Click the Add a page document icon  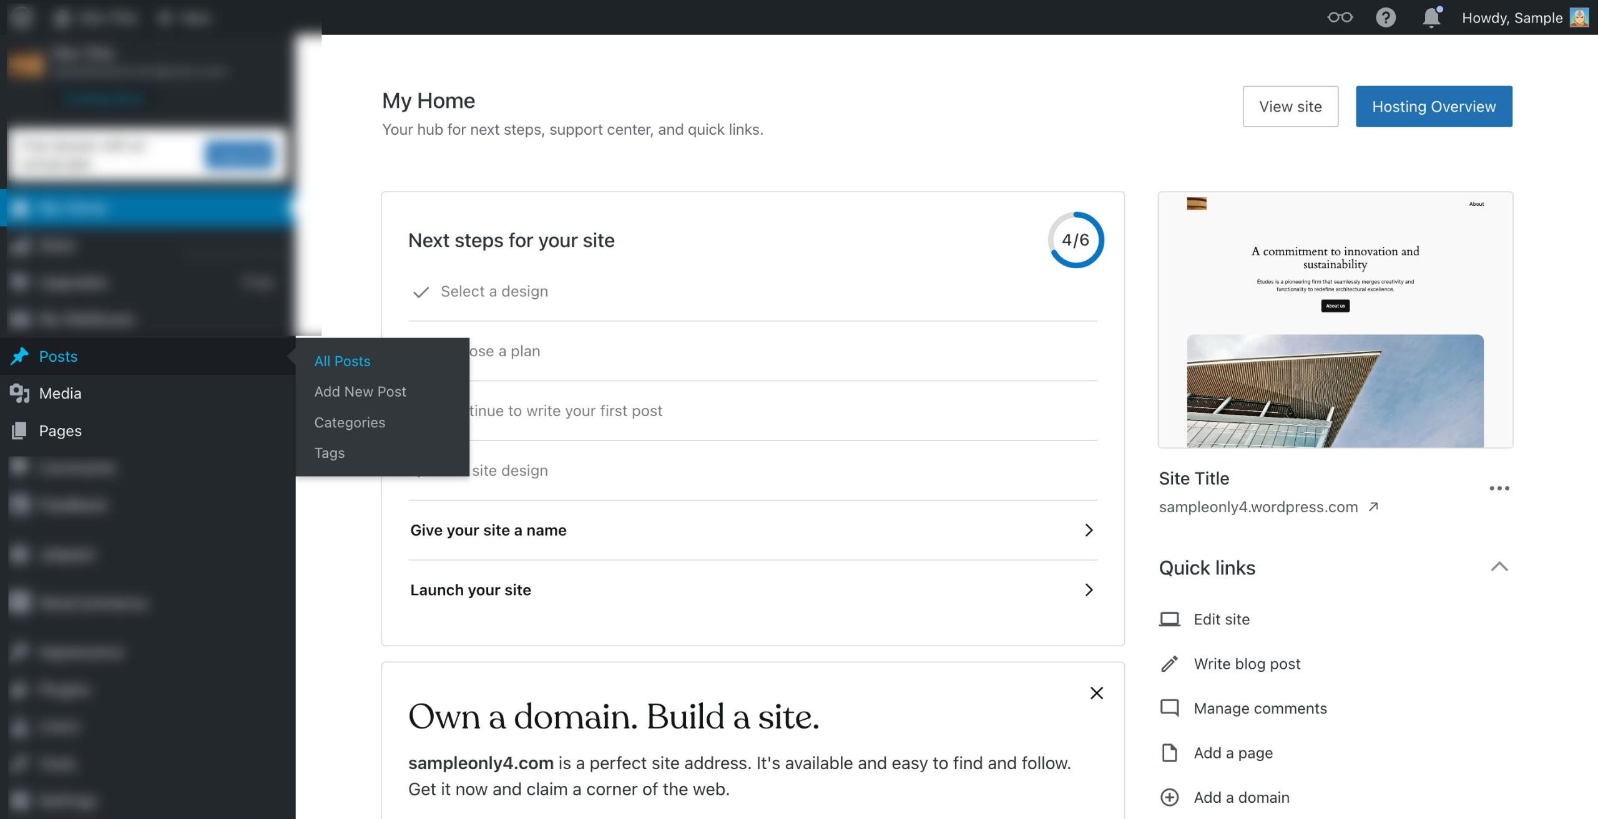1169,753
